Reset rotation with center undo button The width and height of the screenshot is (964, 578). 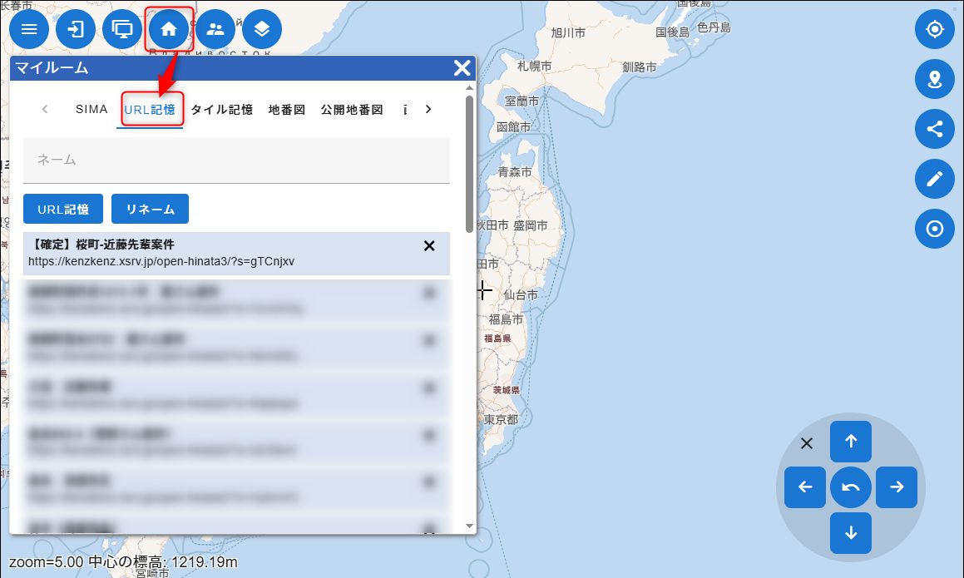pyautogui.click(x=851, y=487)
